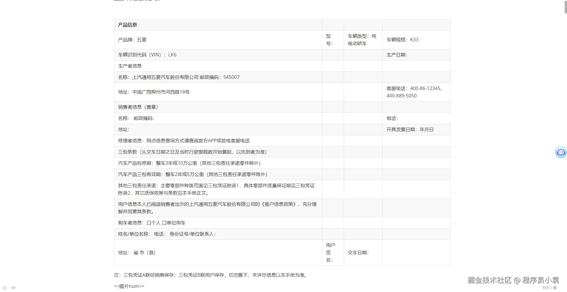Viewport: 567px width, 292px height.
Task: Click the 产品牌：五菱 cell
Action: 218,40
